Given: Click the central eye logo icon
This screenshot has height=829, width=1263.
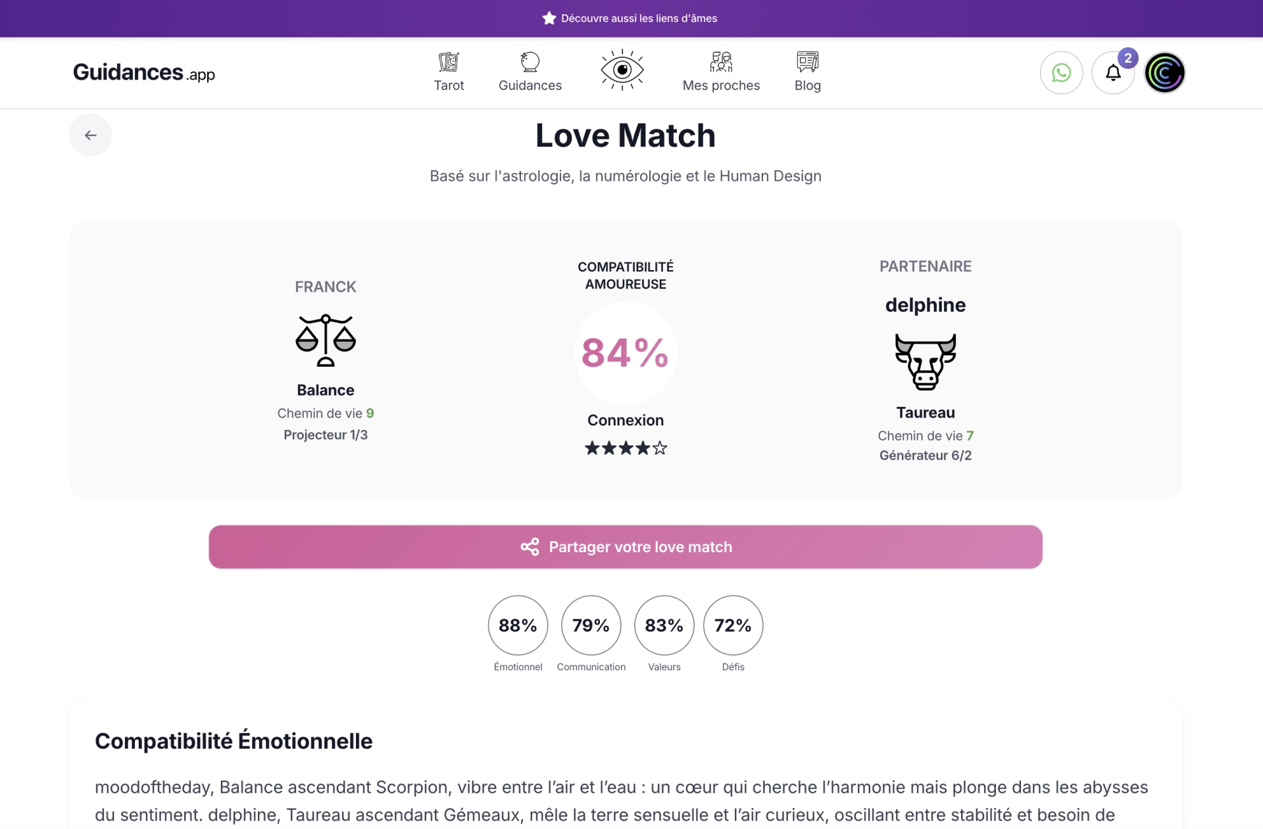Looking at the screenshot, I should (x=622, y=70).
